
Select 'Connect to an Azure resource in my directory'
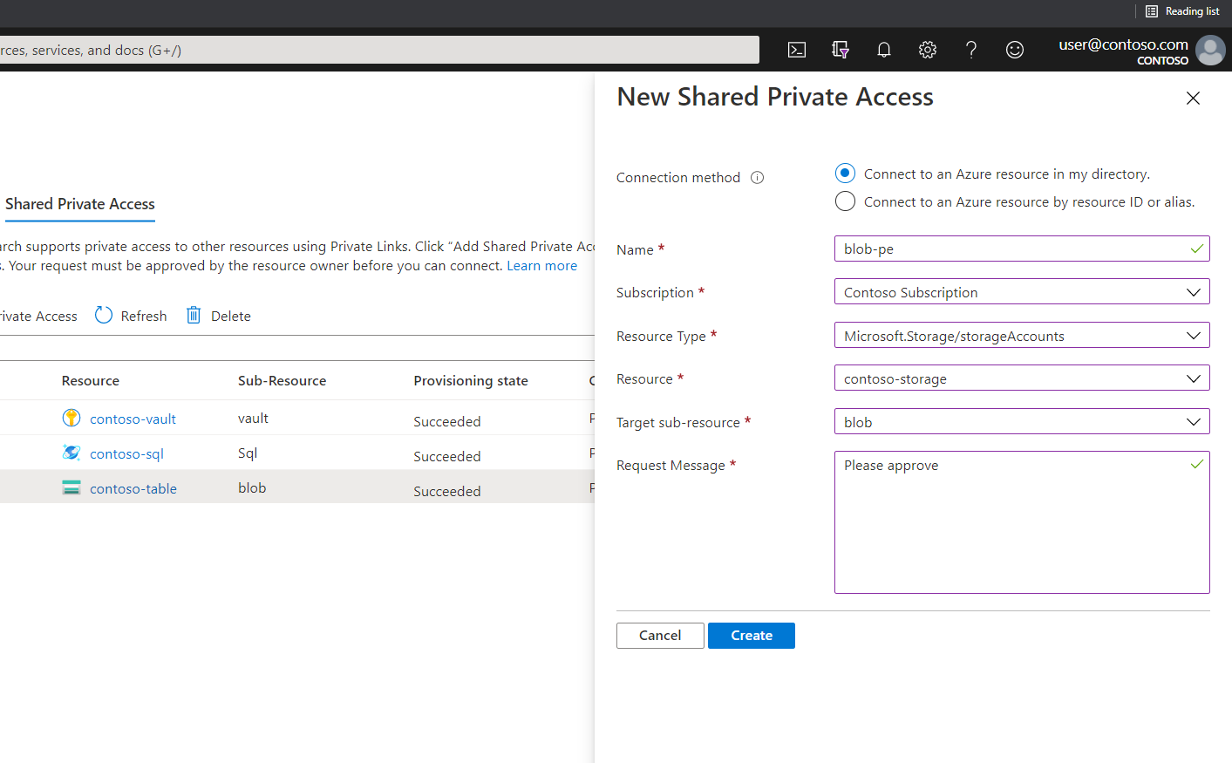pos(845,174)
